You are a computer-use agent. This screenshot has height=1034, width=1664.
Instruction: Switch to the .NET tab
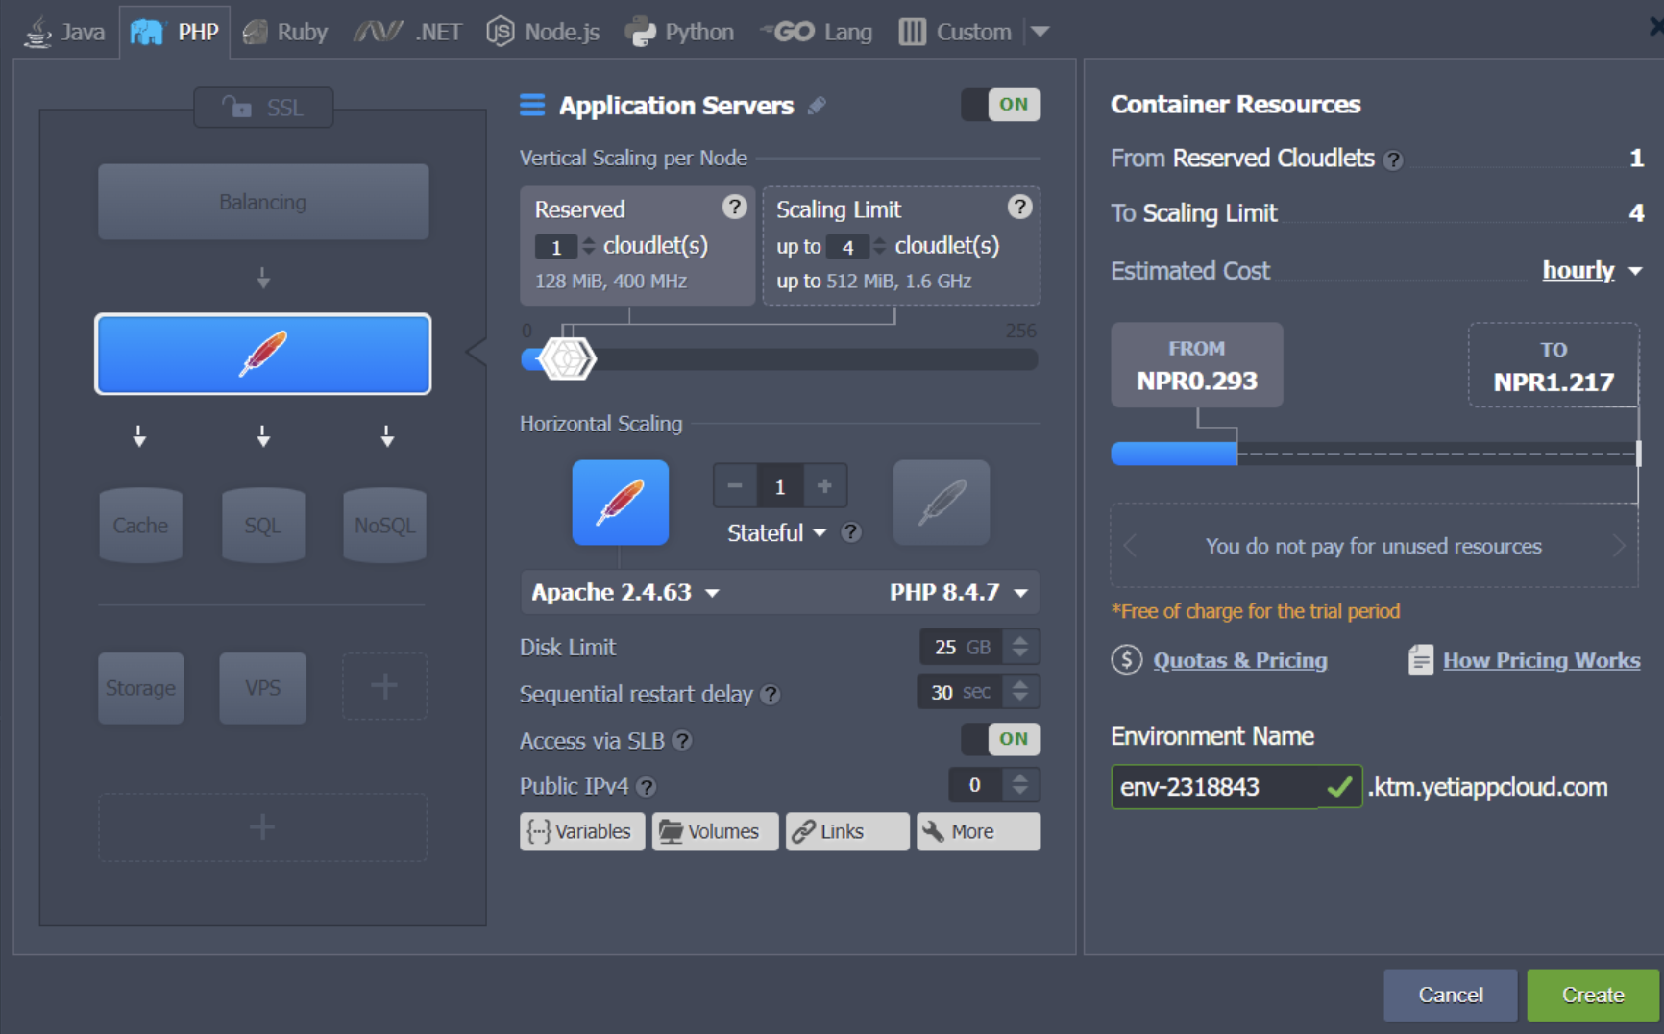click(x=406, y=30)
